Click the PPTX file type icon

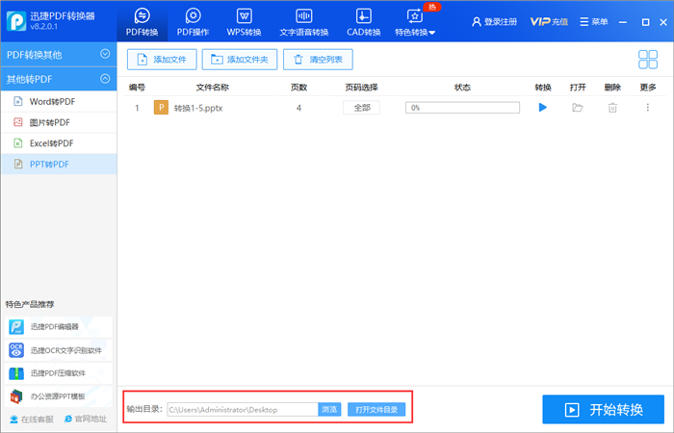tap(161, 108)
